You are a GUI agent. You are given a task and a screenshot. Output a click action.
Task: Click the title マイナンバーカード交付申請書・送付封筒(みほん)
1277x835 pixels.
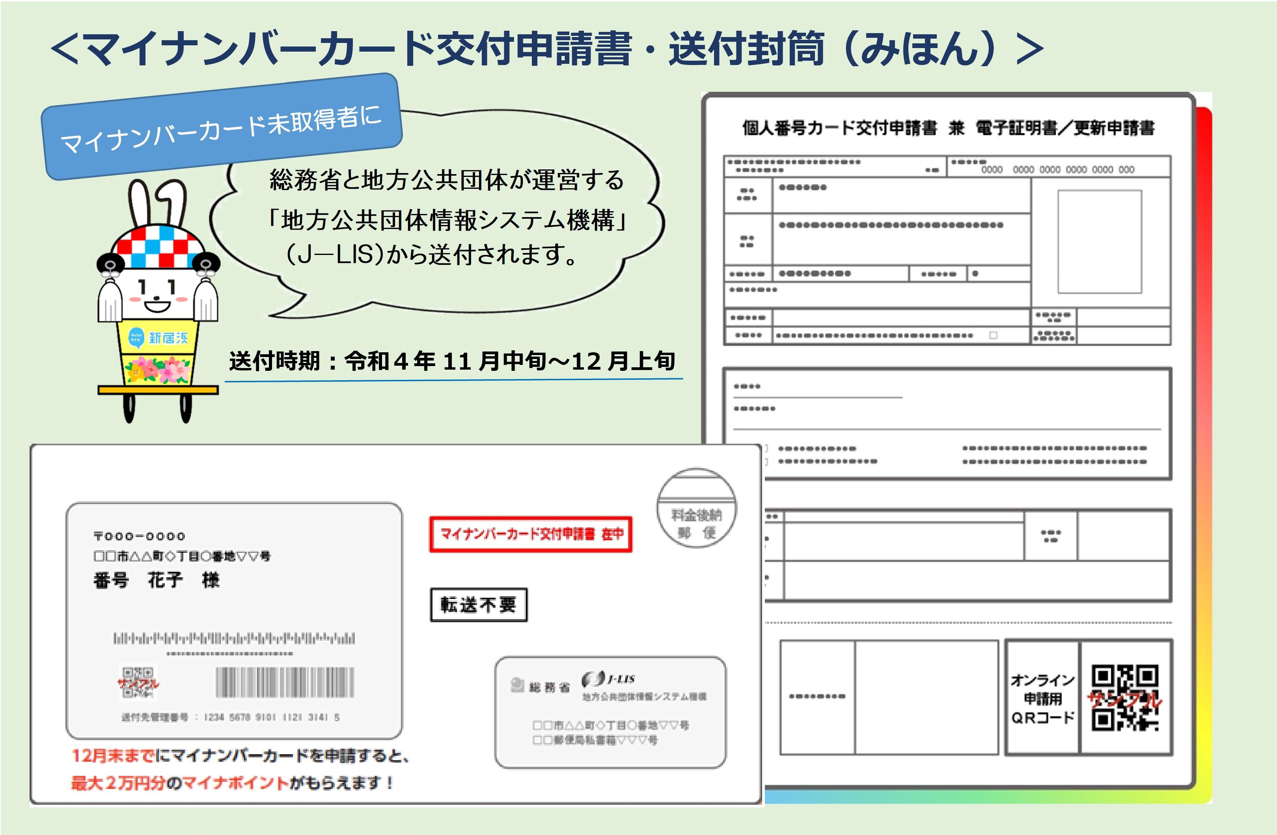pos(547,48)
